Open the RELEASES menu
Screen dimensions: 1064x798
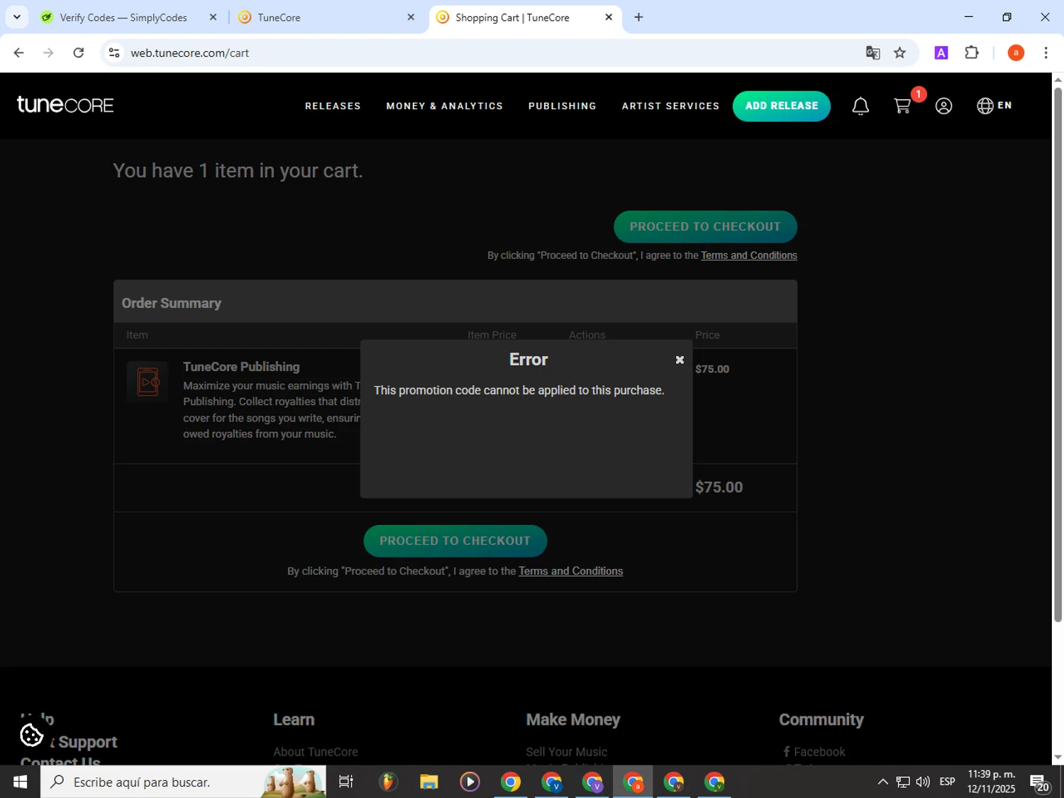[333, 106]
